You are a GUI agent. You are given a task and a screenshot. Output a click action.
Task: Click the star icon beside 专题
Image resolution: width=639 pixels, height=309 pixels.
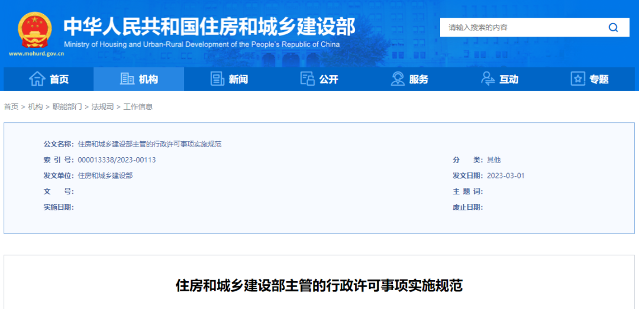(x=578, y=79)
